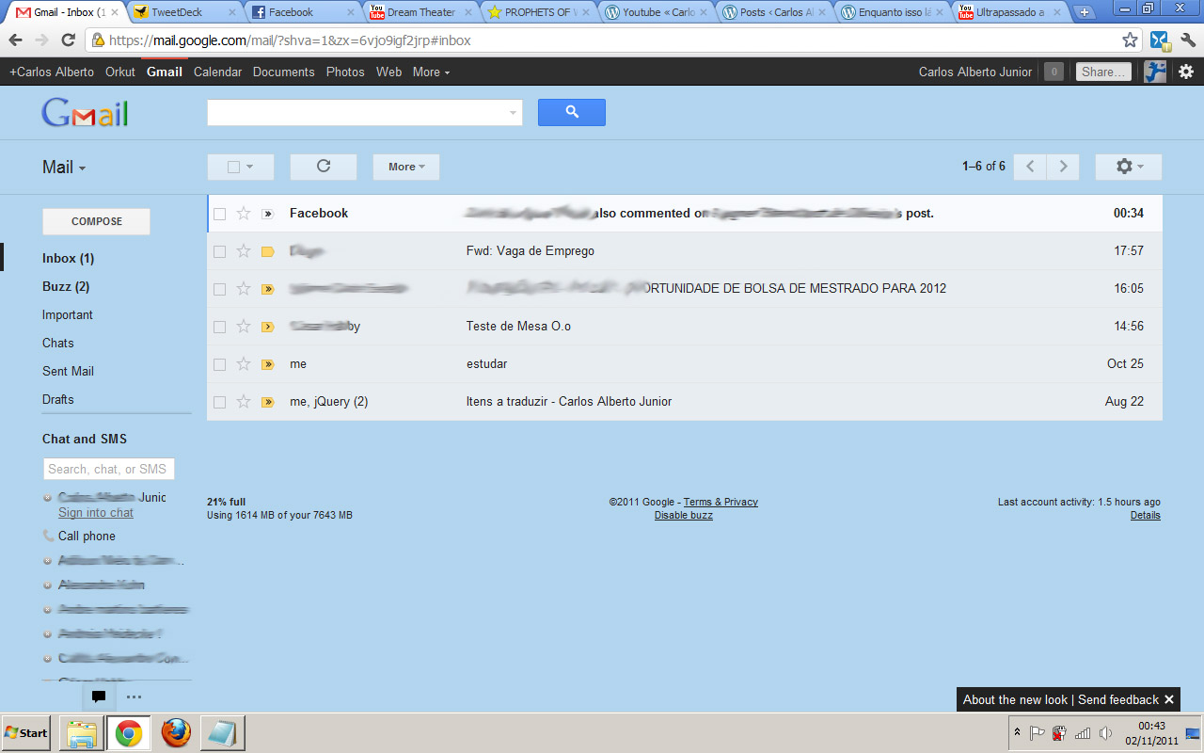The height and width of the screenshot is (753, 1204).
Task: Click Chrome back navigation arrow
Action: pyautogui.click(x=16, y=40)
